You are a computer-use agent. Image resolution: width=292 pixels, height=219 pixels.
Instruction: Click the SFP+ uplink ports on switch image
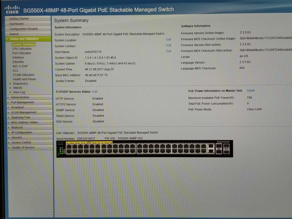tap(223, 149)
